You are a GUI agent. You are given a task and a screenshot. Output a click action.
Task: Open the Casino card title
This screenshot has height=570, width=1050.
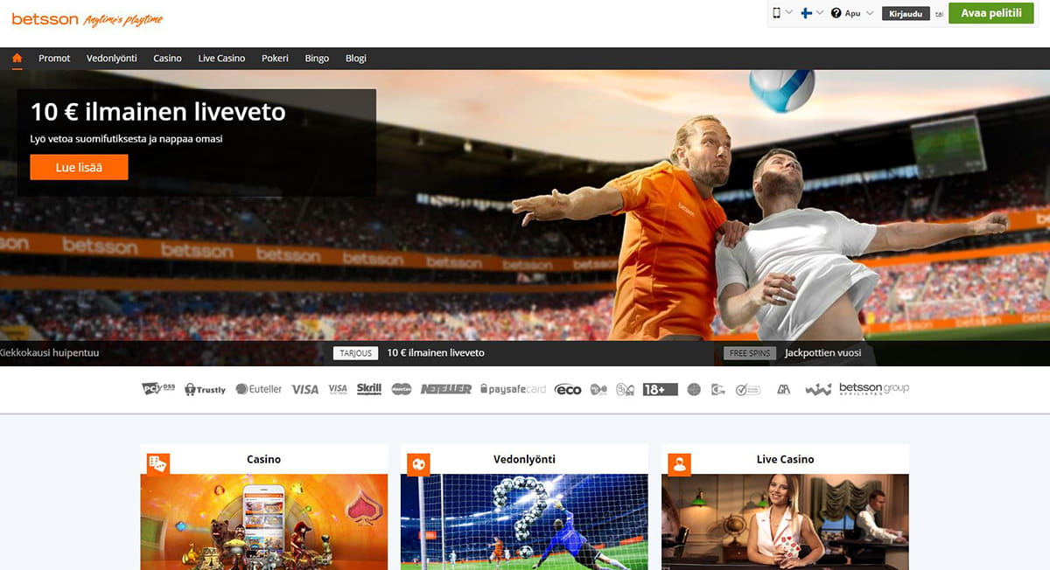point(263,459)
